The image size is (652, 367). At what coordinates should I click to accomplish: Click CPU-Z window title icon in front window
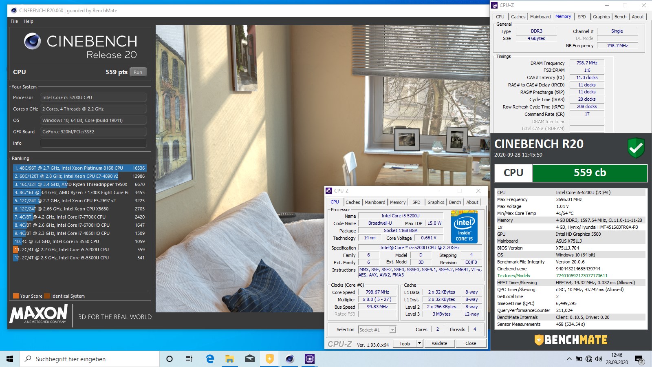[x=329, y=191]
